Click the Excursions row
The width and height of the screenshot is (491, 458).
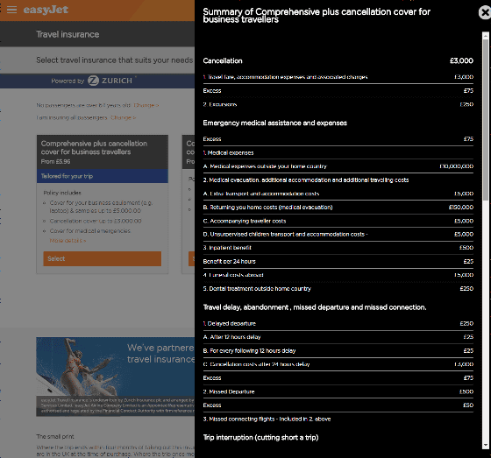338,104
